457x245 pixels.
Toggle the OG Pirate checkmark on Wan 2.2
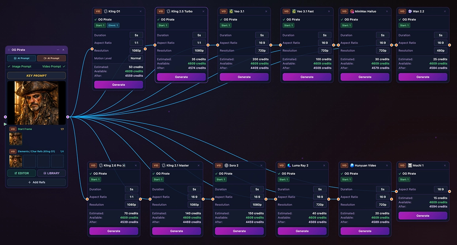pos(399,19)
